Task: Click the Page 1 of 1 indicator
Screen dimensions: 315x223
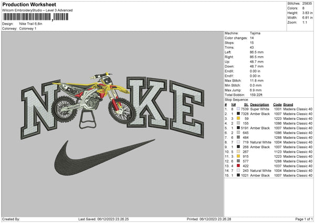Action: coord(304,219)
